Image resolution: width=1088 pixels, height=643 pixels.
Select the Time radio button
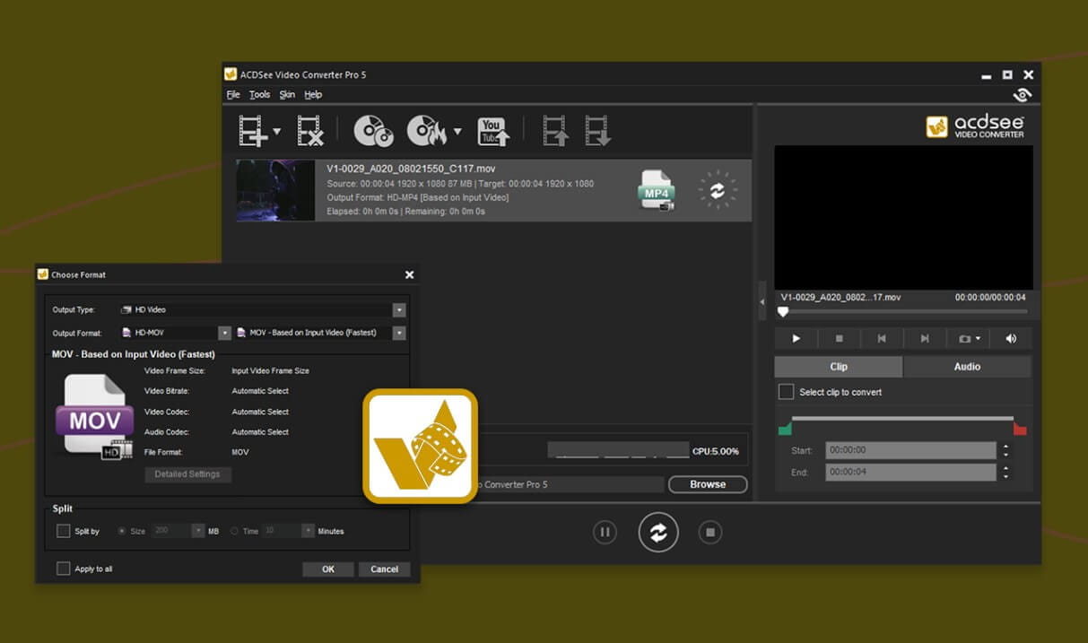click(235, 531)
